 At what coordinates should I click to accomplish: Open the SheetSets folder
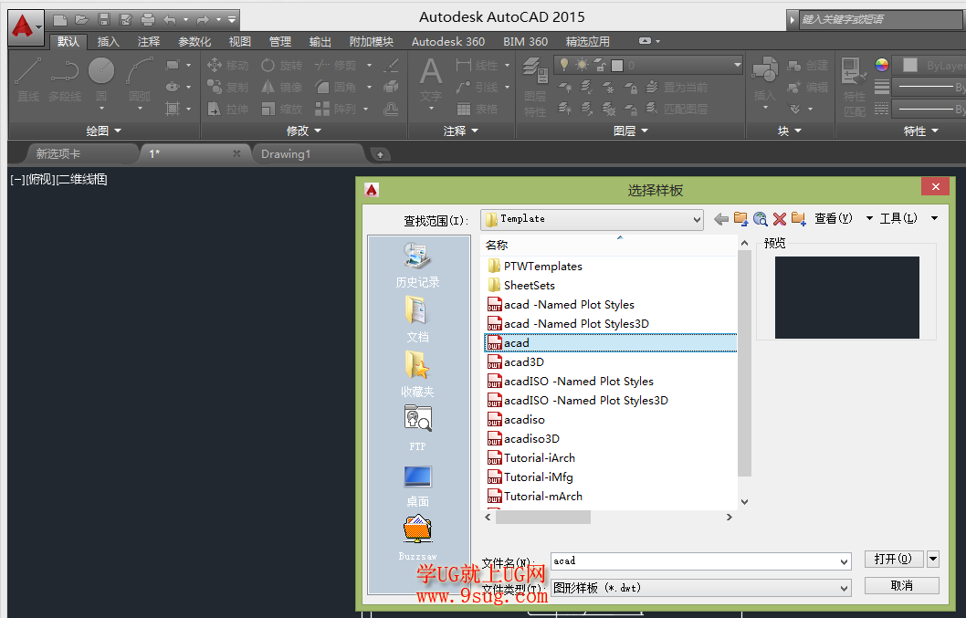[x=530, y=286]
